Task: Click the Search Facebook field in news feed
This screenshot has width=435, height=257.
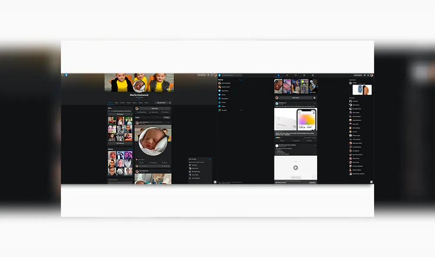Action: (x=233, y=75)
